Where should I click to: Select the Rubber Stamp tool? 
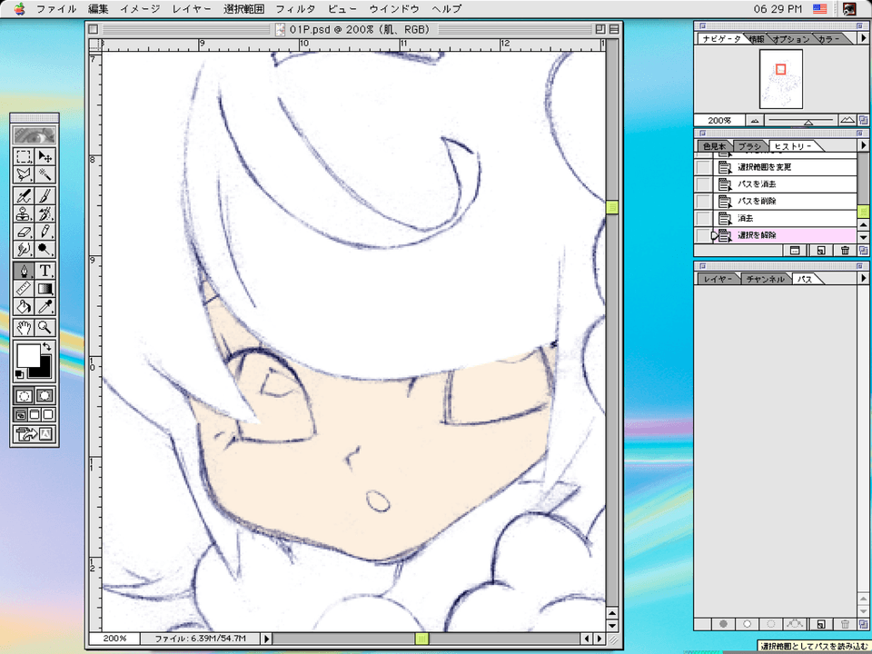[23, 213]
